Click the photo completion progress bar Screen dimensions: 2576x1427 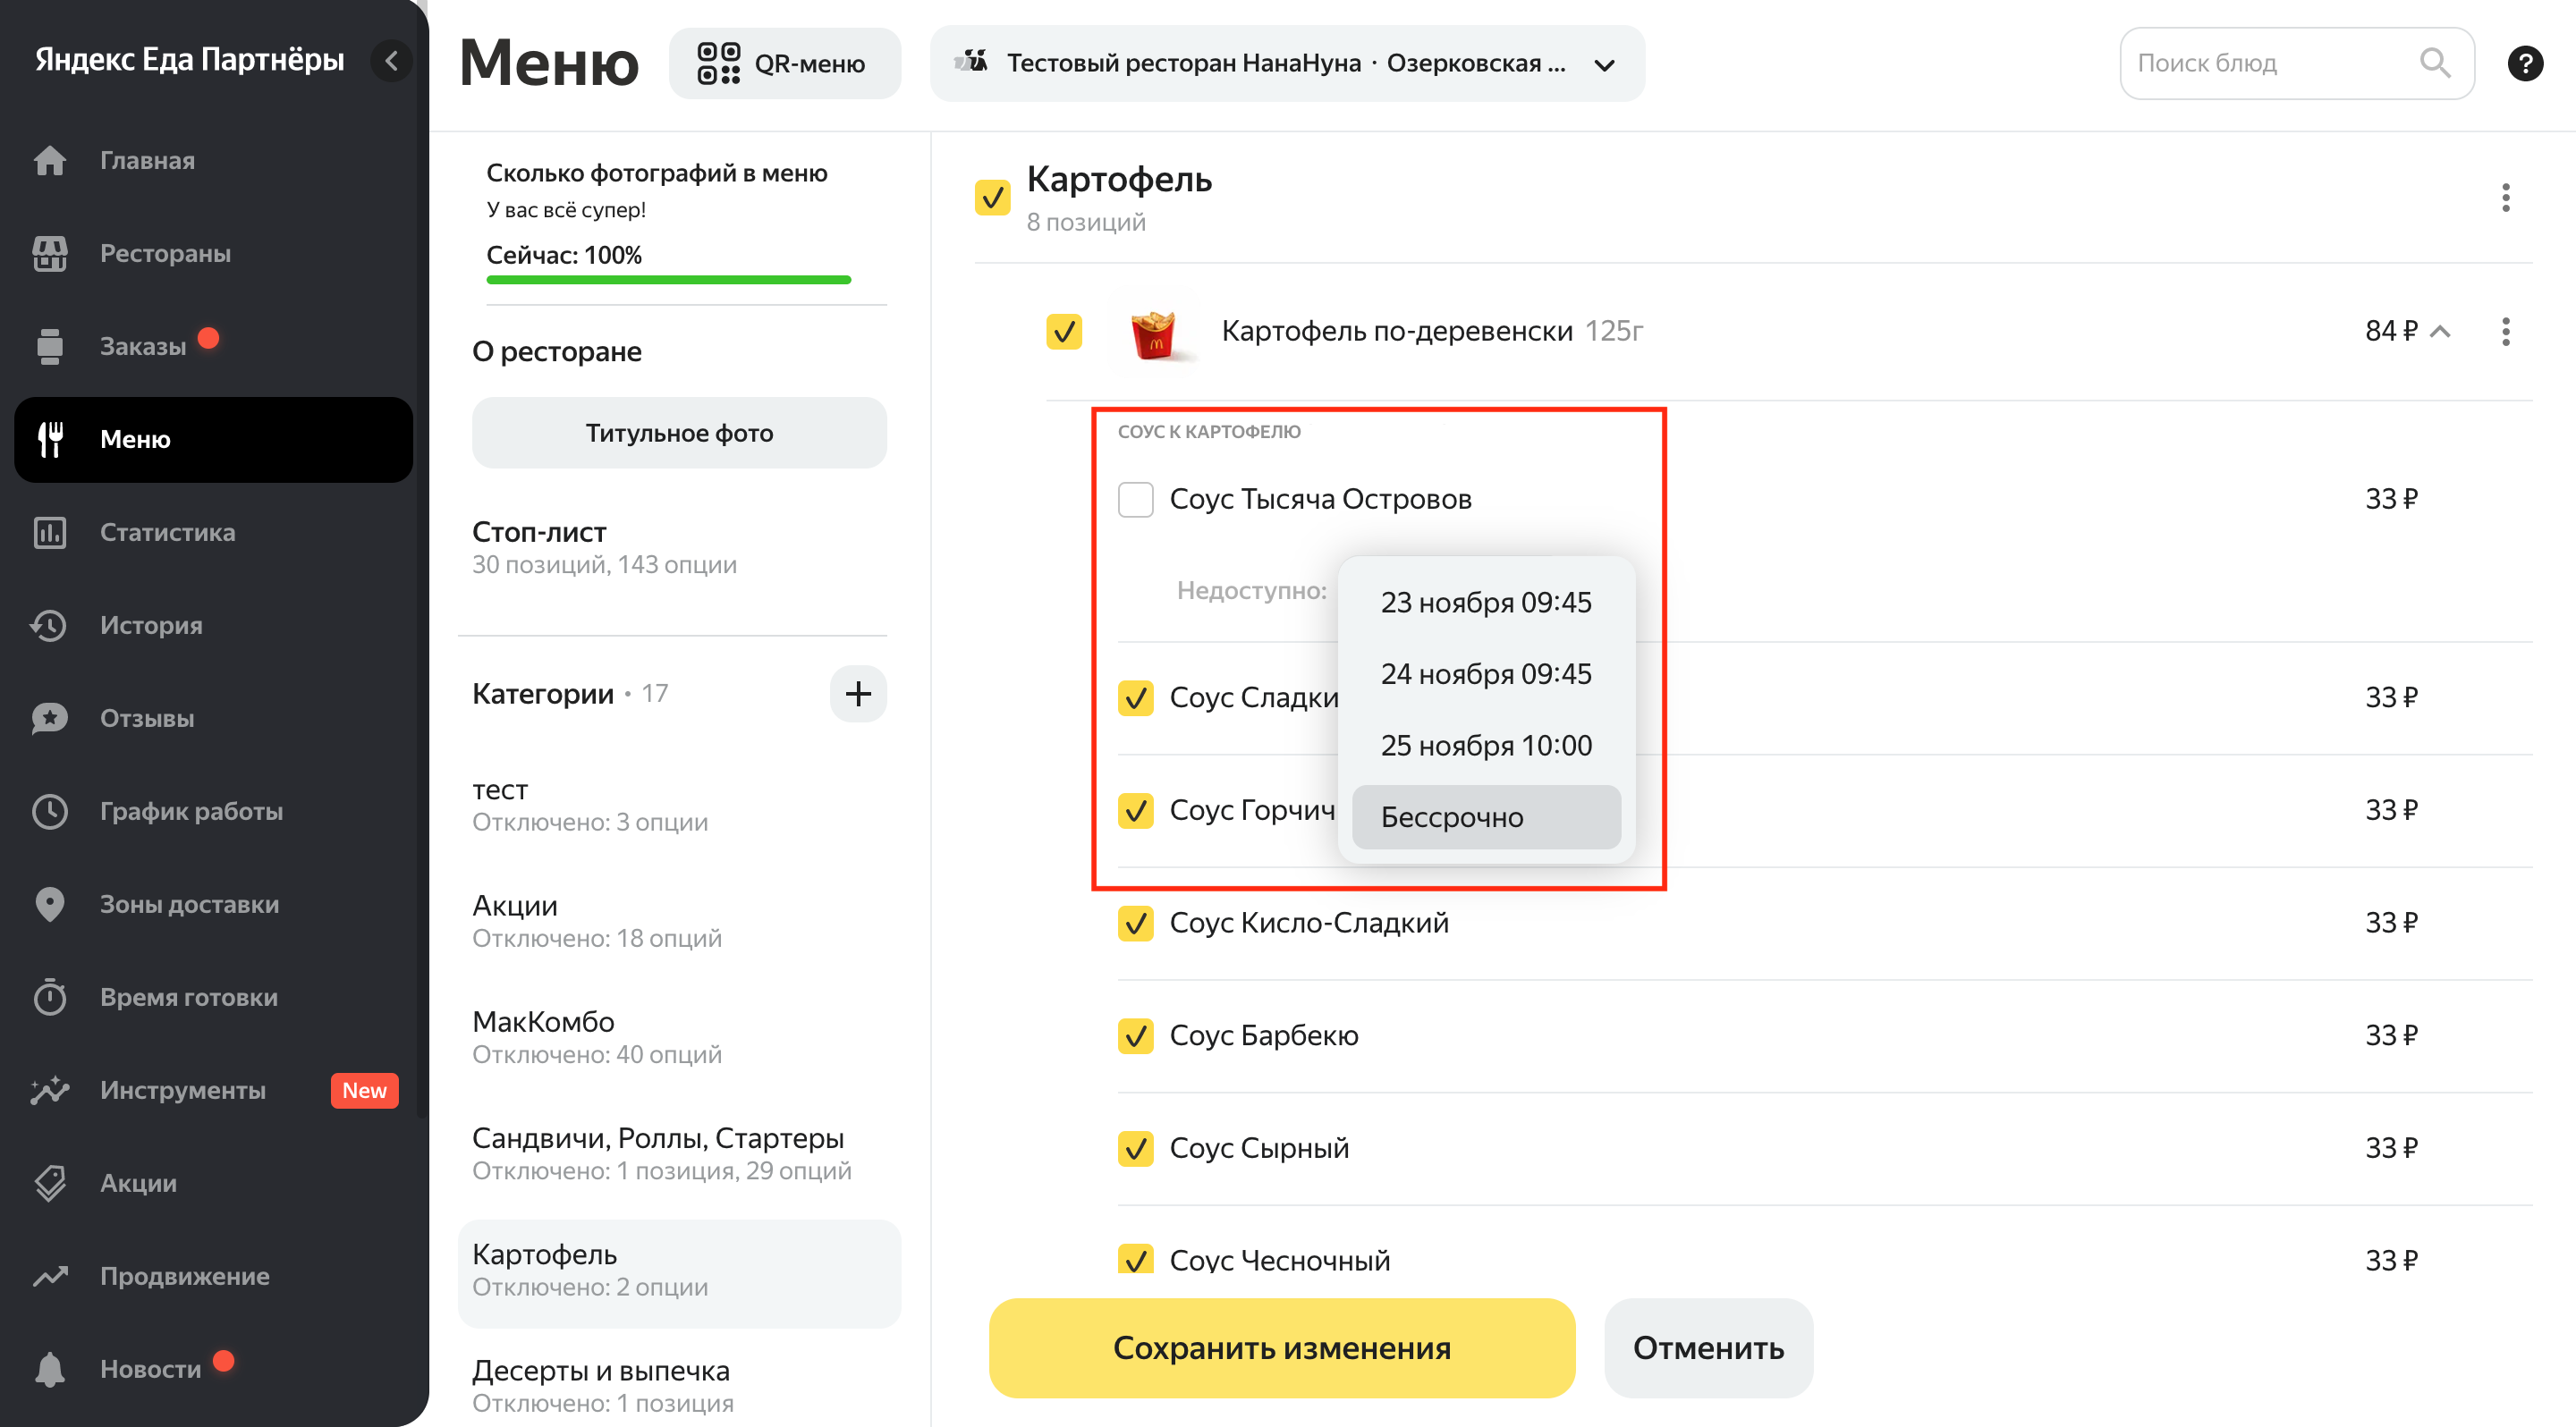[668, 280]
